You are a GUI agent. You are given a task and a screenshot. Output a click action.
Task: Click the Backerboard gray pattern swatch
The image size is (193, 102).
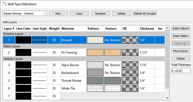click(95, 73)
